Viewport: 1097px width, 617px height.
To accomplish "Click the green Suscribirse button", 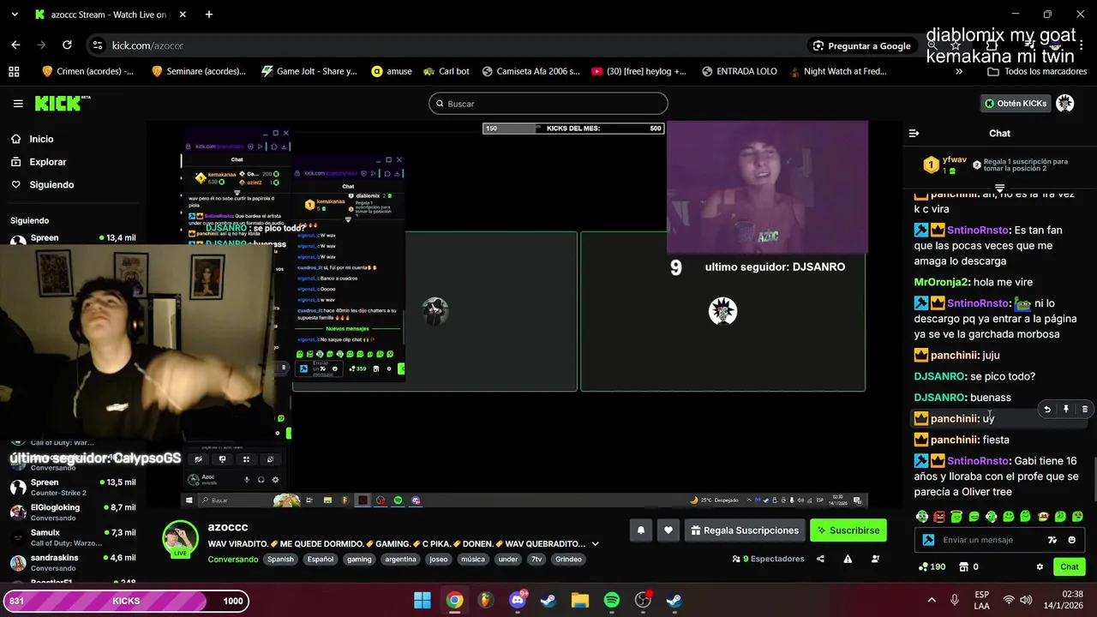I will [x=848, y=530].
